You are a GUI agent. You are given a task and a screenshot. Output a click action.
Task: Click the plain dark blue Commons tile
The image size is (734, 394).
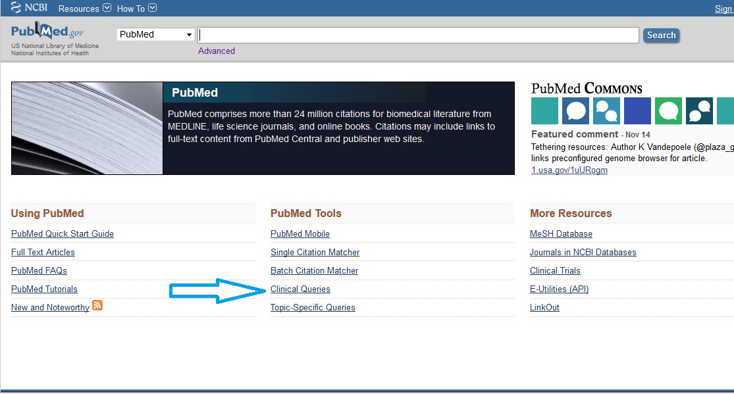pyautogui.click(x=637, y=111)
